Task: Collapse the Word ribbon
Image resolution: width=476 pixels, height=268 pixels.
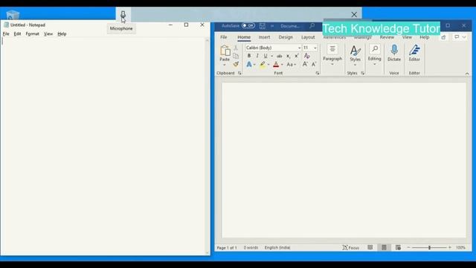Action: click(x=467, y=74)
